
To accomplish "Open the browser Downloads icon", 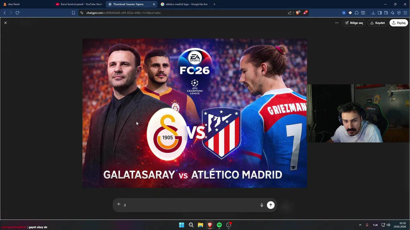I will (x=373, y=13).
